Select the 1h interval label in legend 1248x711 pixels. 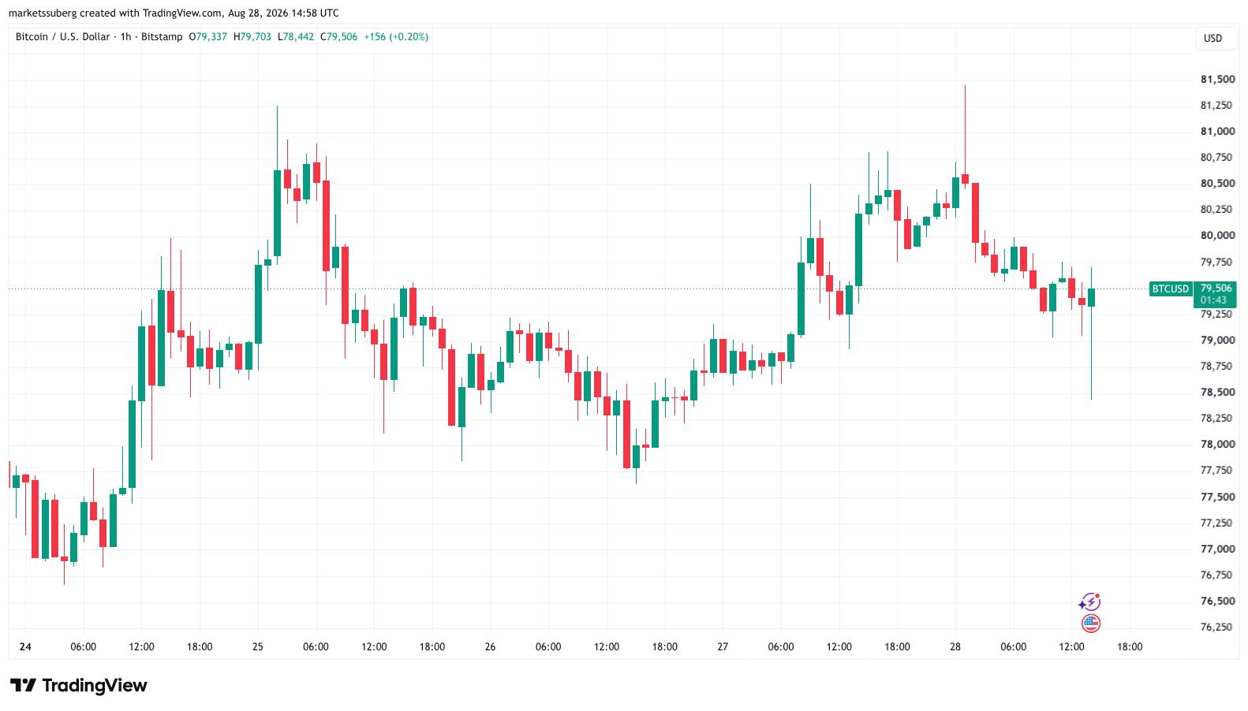[x=125, y=37]
